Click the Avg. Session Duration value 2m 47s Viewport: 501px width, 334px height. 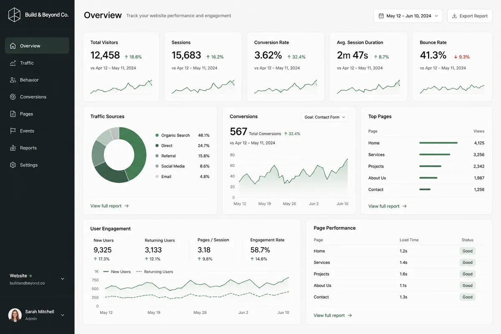352,55
